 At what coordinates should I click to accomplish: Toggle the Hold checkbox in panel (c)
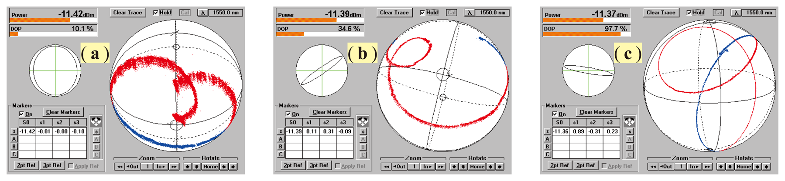click(x=689, y=13)
